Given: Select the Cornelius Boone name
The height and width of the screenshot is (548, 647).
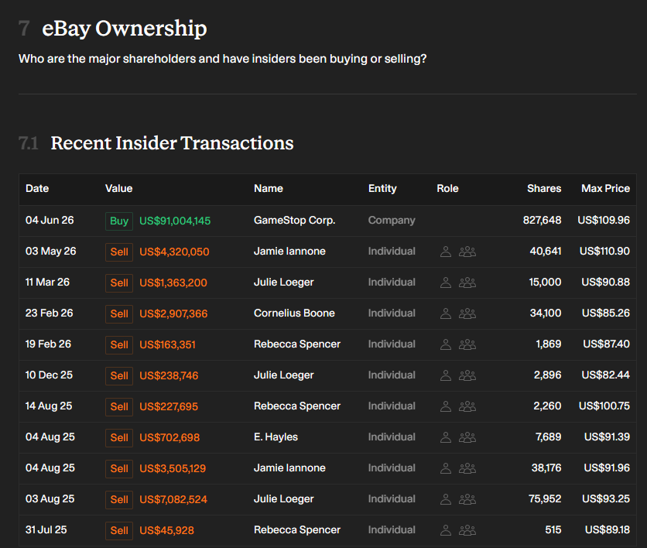Looking at the screenshot, I should coord(294,313).
